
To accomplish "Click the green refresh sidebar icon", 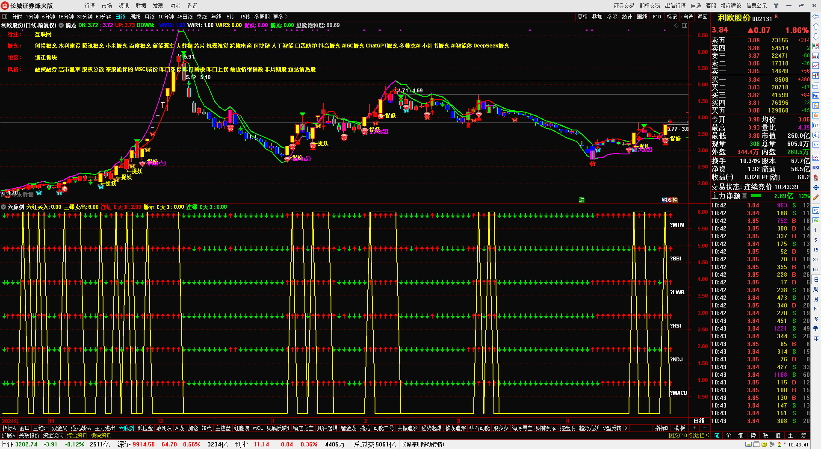I will [x=816, y=221].
